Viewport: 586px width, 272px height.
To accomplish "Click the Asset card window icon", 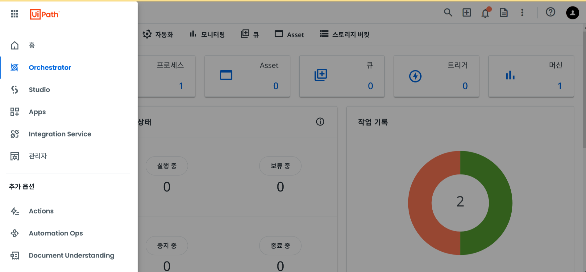I will tap(226, 75).
